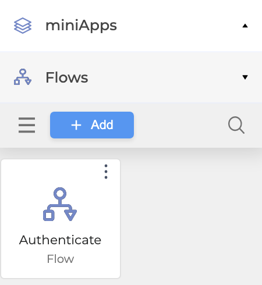Click the blue Add button

click(92, 125)
